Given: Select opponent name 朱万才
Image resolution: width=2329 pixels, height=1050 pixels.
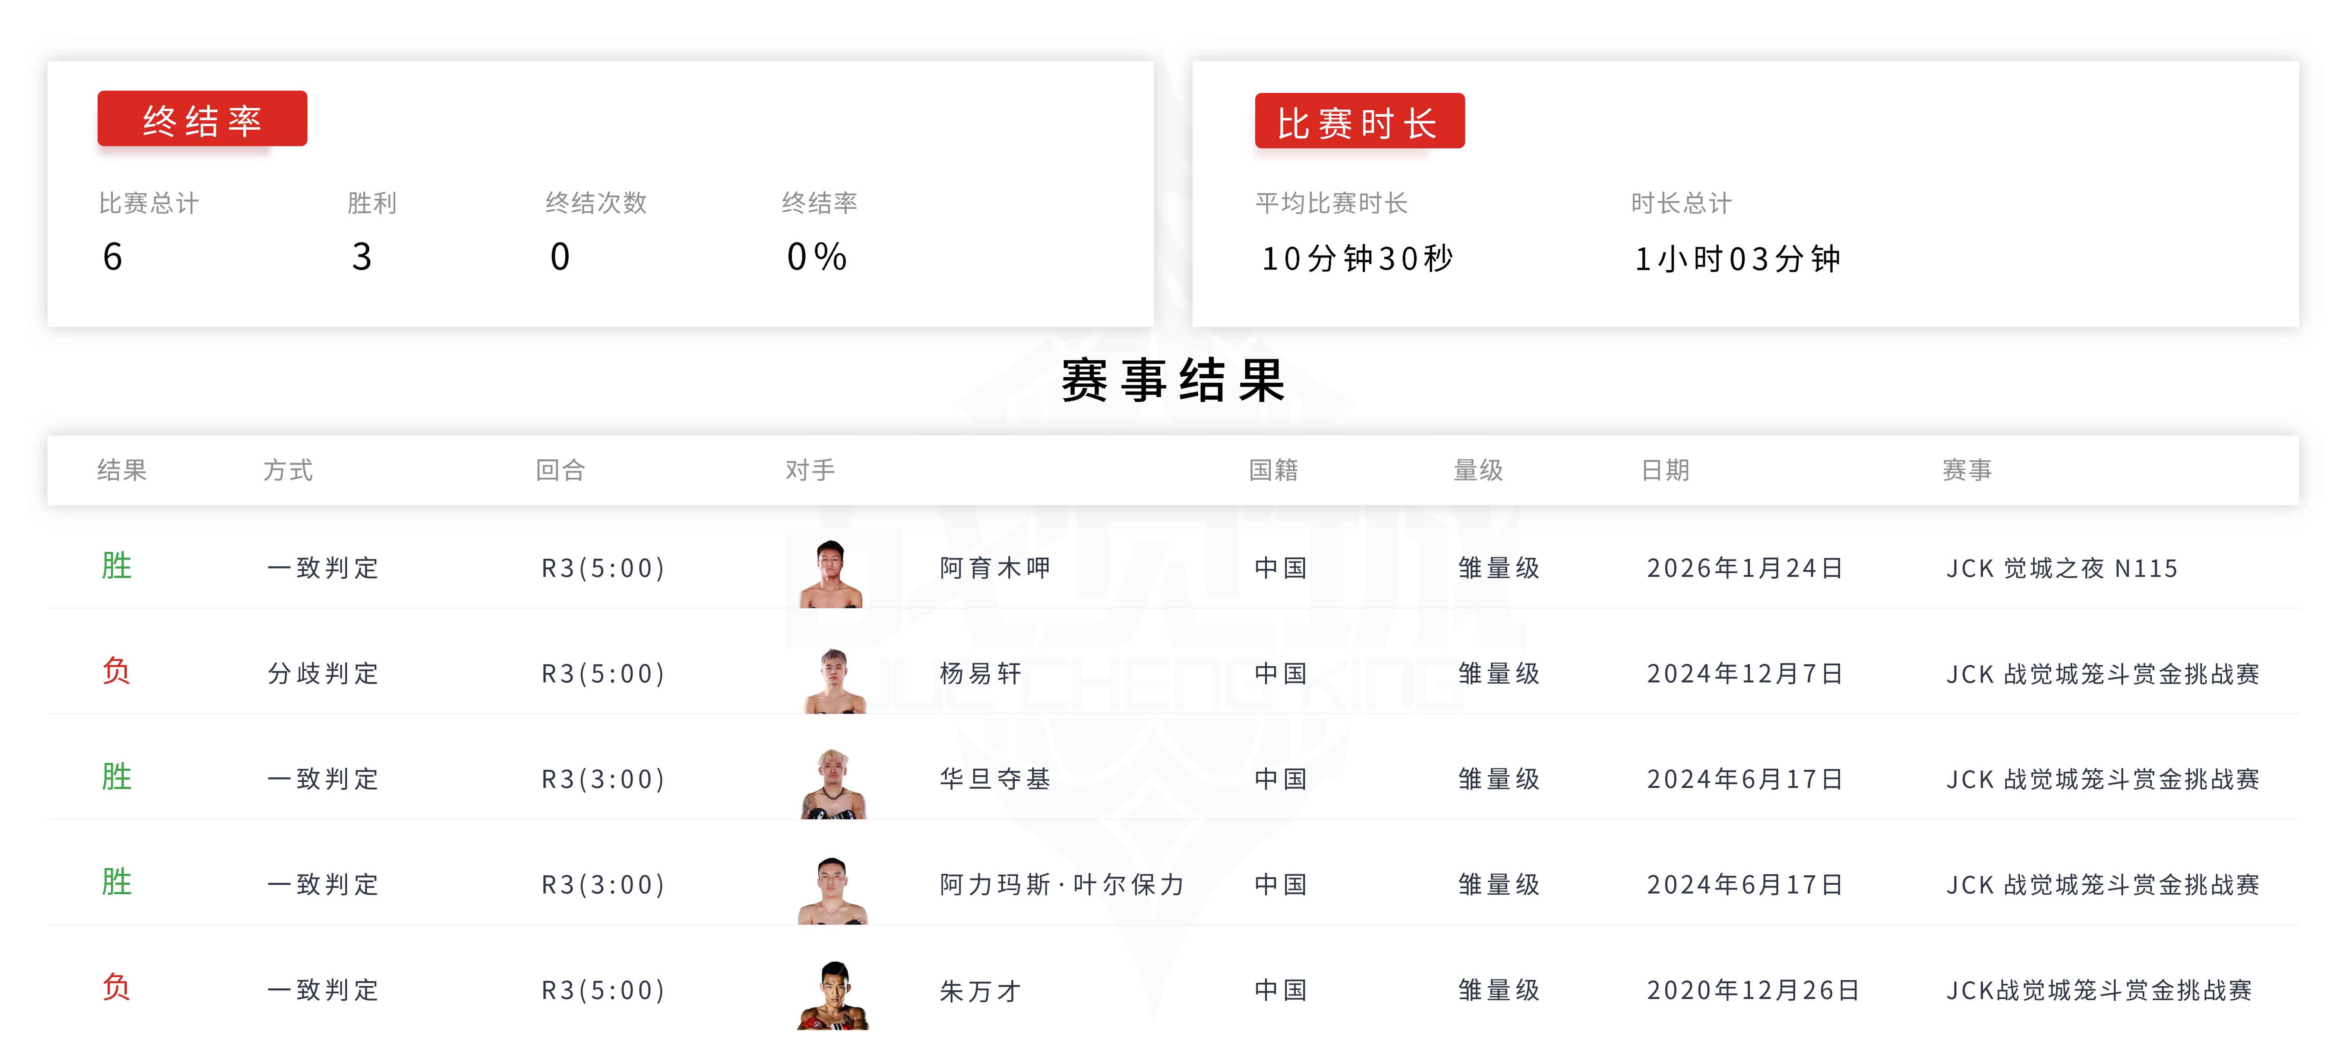Looking at the screenshot, I should click(x=980, y=990).
